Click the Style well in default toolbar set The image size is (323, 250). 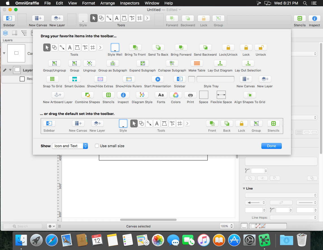coord(123,123)
